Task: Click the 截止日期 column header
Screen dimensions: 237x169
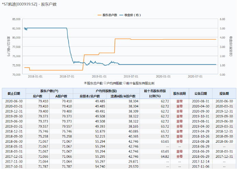Action: tap(14, 94)
